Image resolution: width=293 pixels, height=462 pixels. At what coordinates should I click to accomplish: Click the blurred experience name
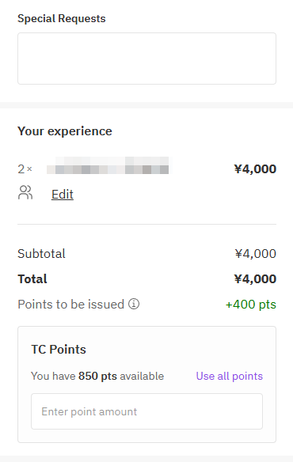tap(108, 165)
